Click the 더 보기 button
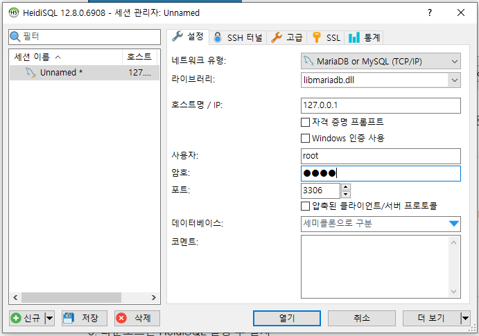 tap(432, 318)
